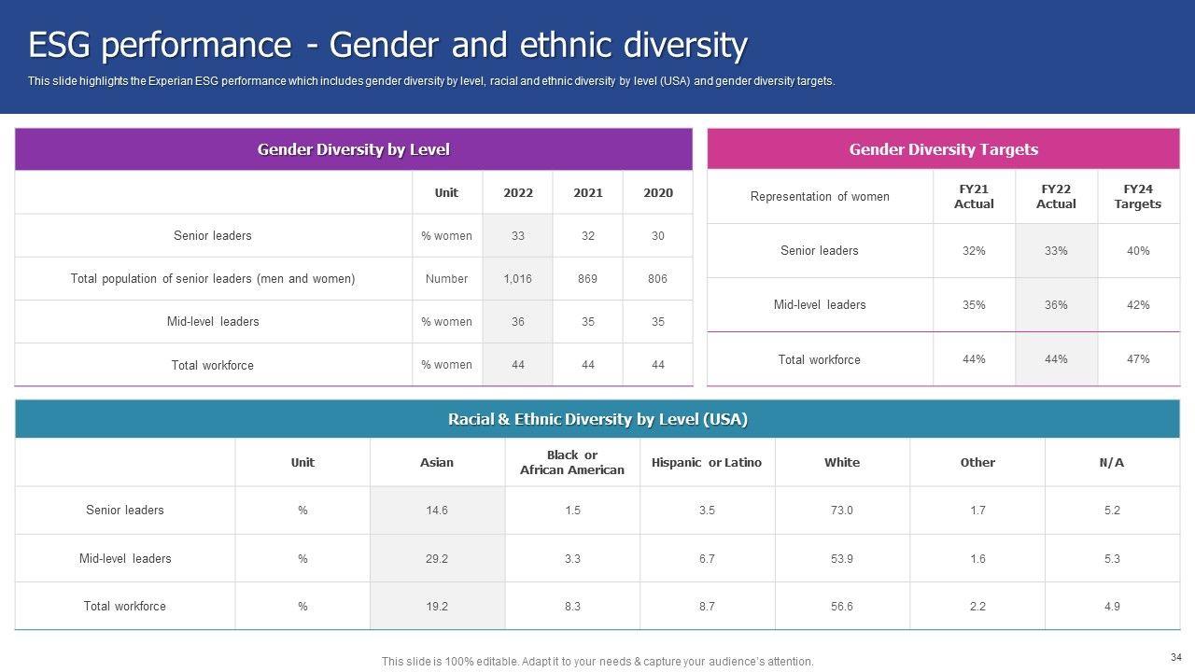Select the Hispanic or Latino column header

pyautogui.click(x=707, y=462)
